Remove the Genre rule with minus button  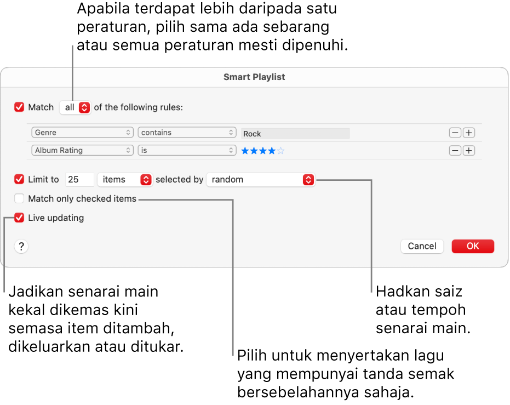(455, 133)
